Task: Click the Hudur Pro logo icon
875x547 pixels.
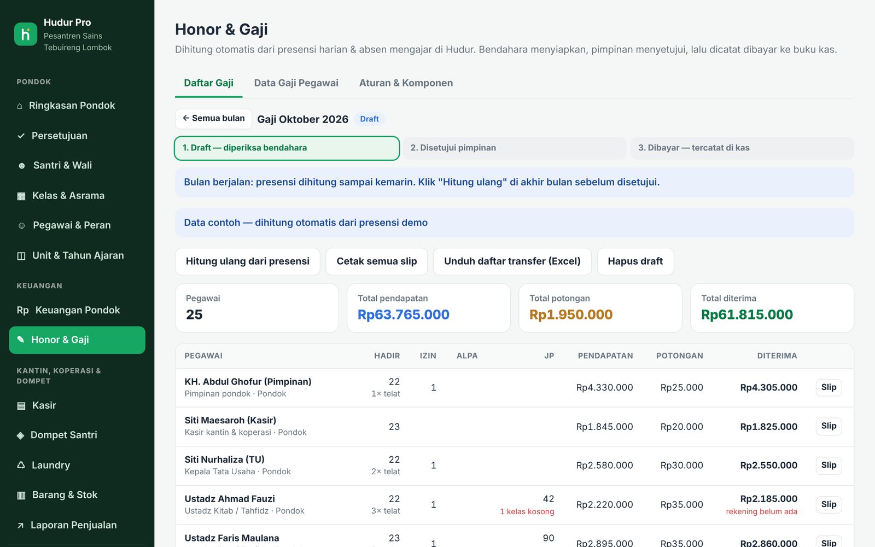Action: (26, 34)
